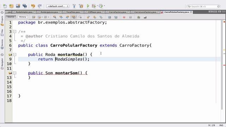Switch to the RodaLigaLeve.java tab
The image size is (226, 127).
click(x=49, y=12)
